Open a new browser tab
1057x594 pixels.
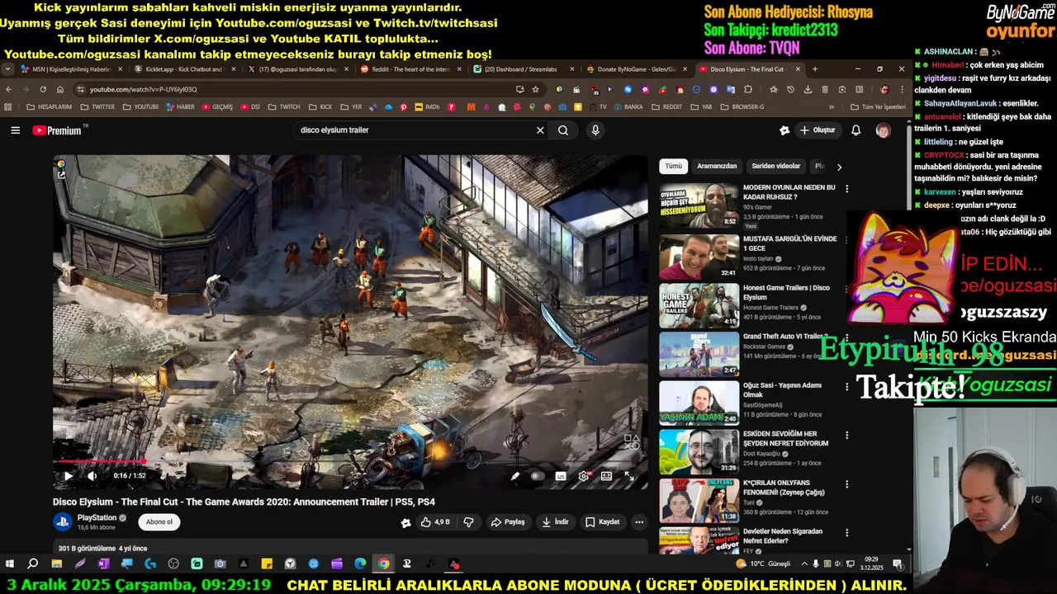[815, 69]
